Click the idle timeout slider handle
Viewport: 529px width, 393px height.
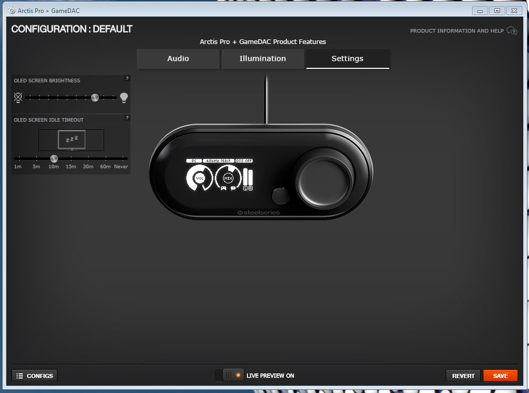pos(54,158)
